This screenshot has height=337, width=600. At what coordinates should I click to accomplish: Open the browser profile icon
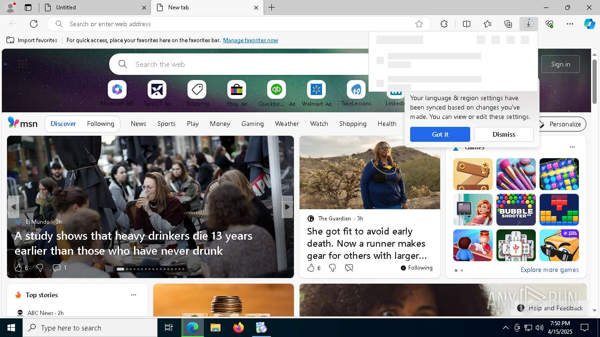coord(10,7)
